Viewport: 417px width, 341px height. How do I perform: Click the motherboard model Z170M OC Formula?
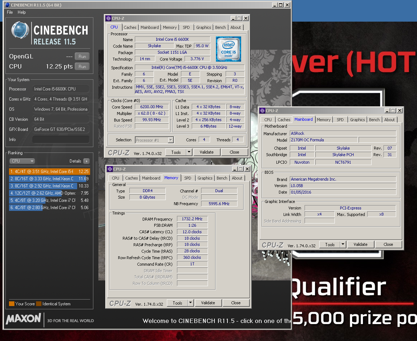pyautogui.click(x=323, y=140)
